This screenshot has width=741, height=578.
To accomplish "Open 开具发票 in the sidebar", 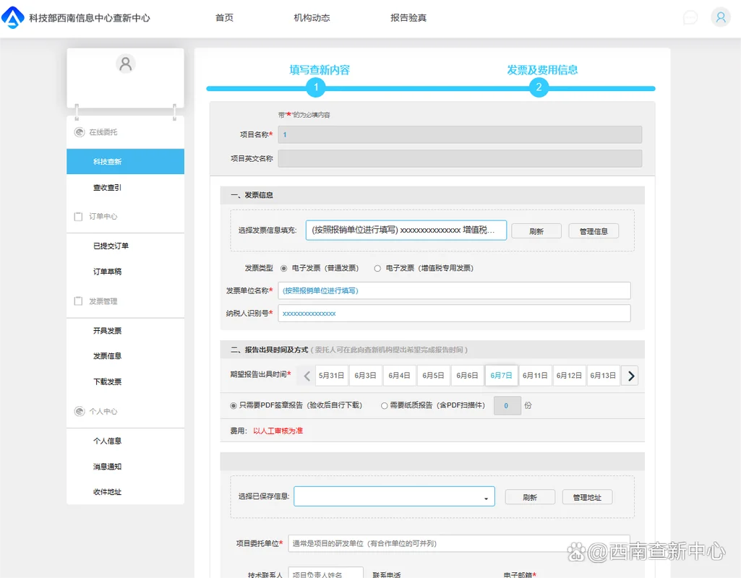I will (x=107, y=331).
